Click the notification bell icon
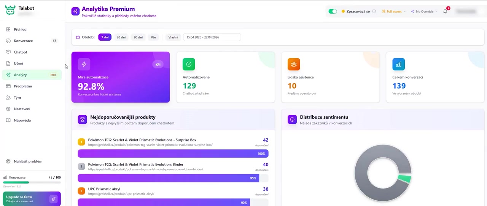This screenshot has width=487, height=206. [445, 11]
